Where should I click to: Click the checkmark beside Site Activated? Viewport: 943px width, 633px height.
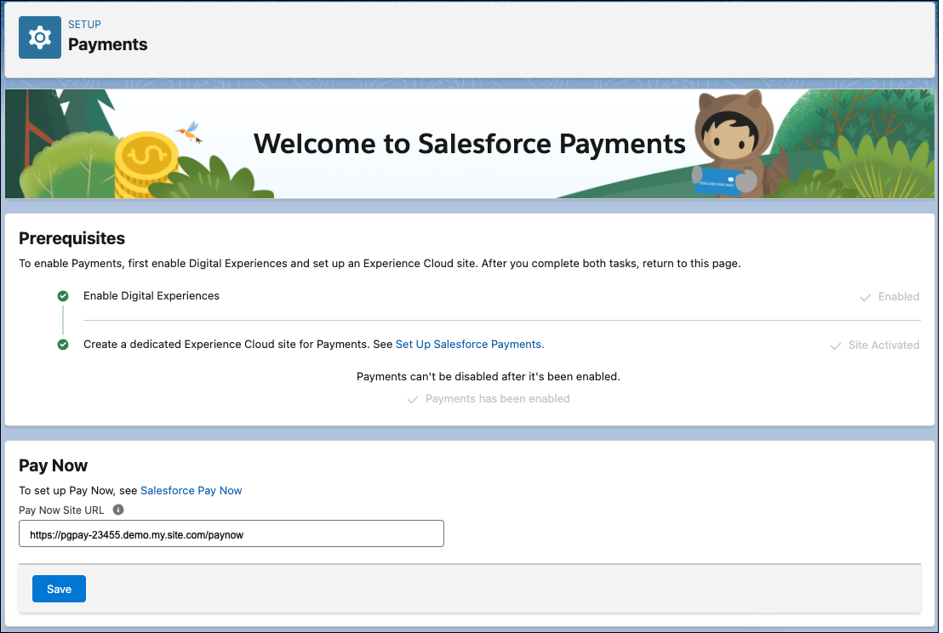834,345
